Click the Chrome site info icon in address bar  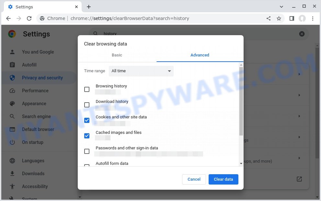(x=42, y=18)
